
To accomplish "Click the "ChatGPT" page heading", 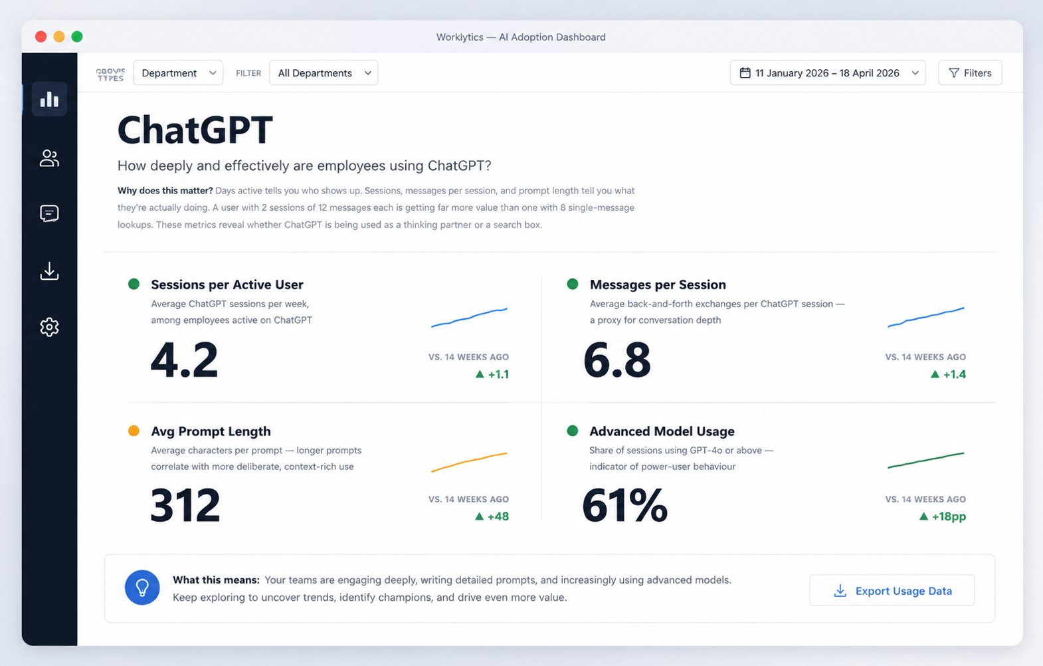I will (x=195, y=130).
